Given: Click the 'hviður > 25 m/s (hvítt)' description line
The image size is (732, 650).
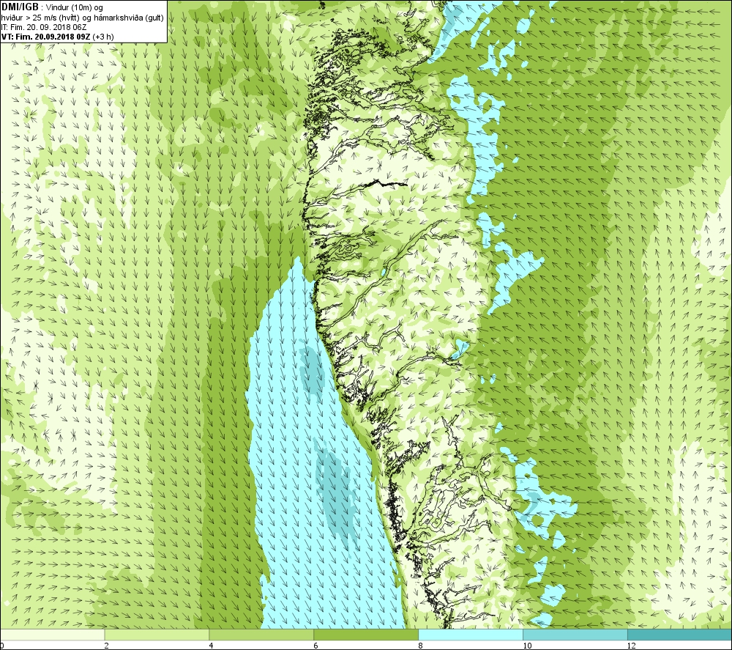Looking at the screenshot, I should coord(82,18).
